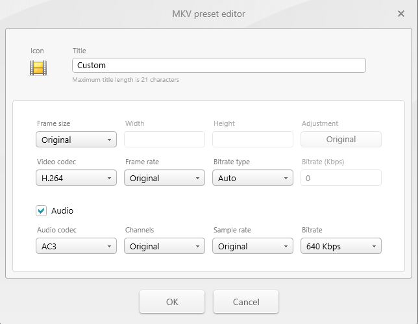Expand the Channels dropdown

(164, 246)
